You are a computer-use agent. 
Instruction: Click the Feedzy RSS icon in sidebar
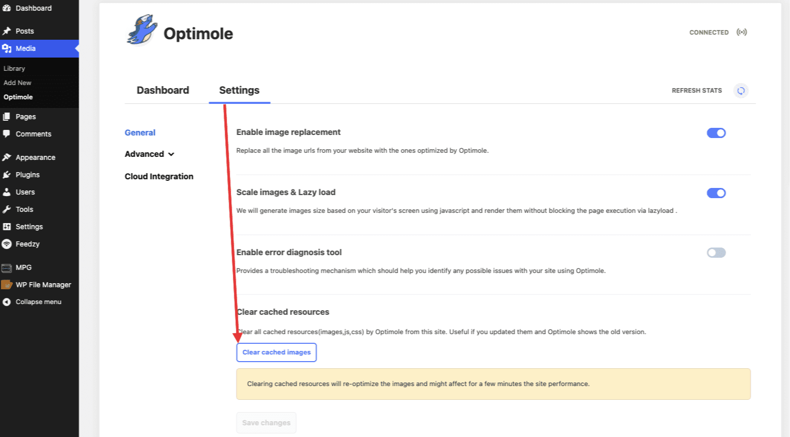pos(7,244)
